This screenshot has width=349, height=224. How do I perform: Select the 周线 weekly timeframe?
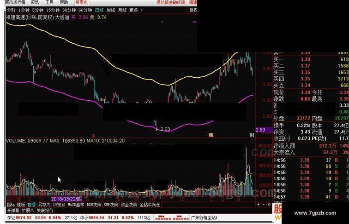111,10
